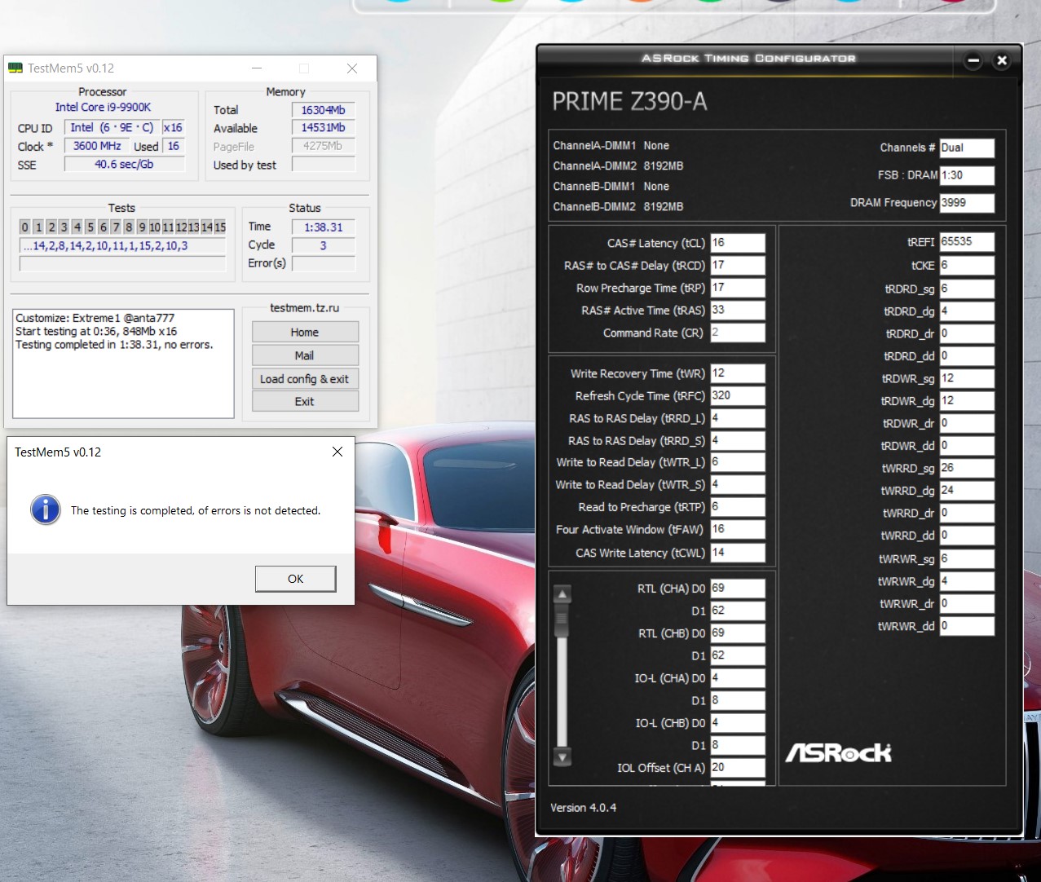Close the TestMem5 completion dialog
This screenshot has height=882, width=1041.
click(337, 452)
